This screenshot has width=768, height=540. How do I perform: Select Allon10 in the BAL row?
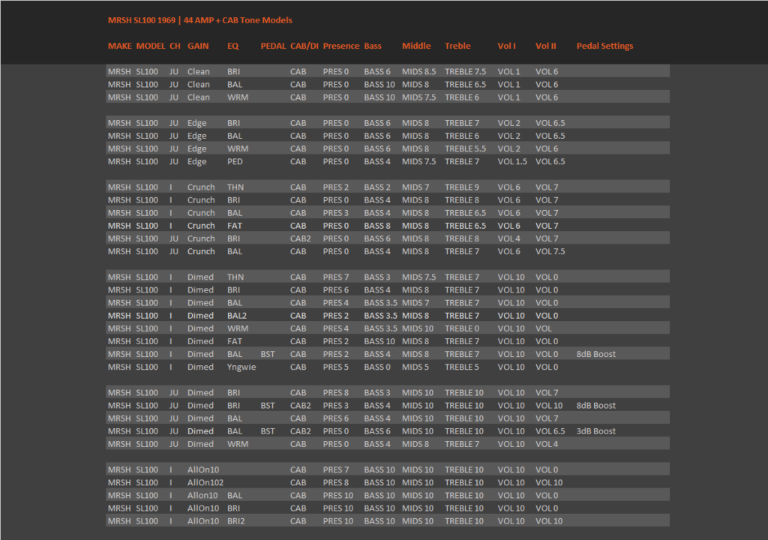pos(202,496)
